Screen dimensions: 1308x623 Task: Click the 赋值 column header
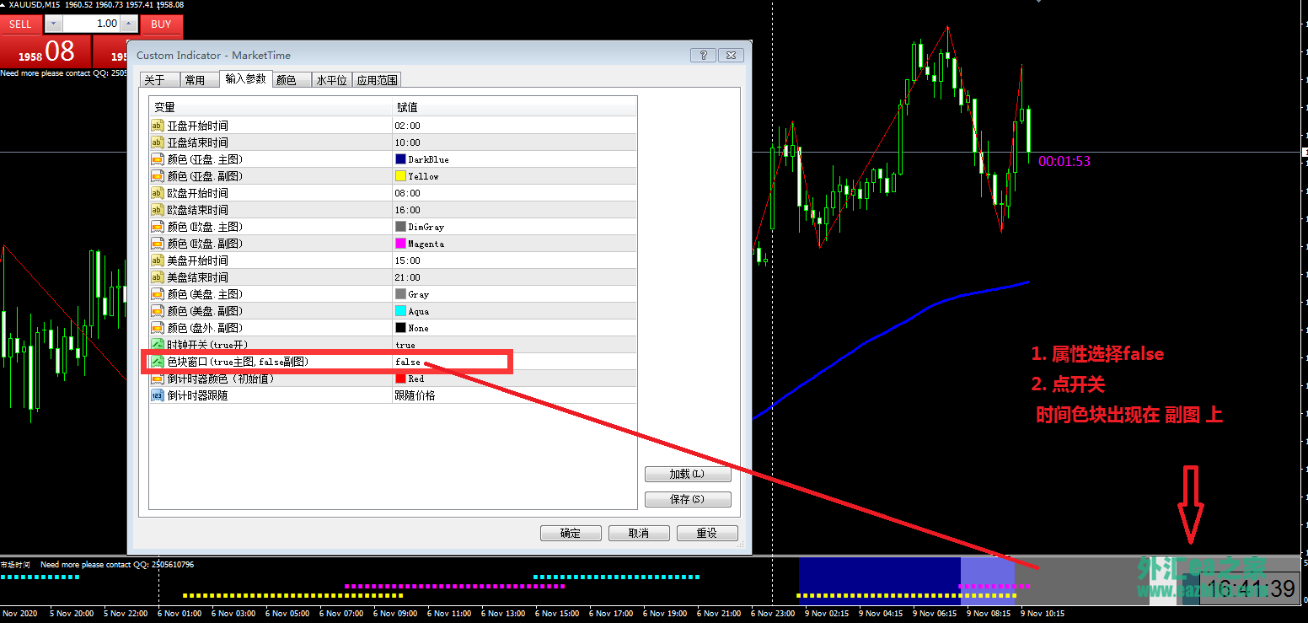(514, 107)
